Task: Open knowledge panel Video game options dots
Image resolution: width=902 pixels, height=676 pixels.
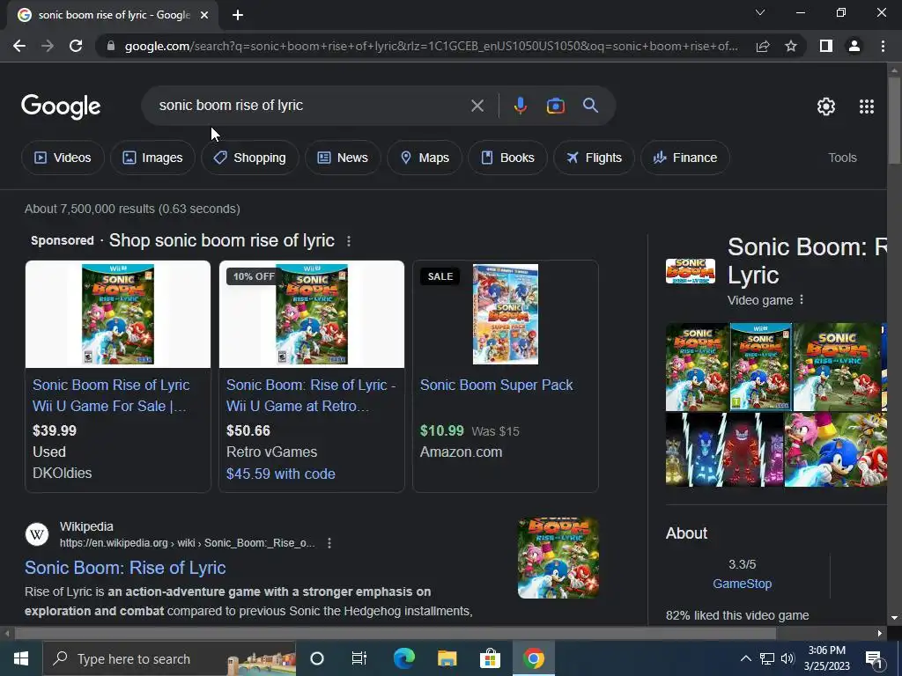Action: point(802,300)
